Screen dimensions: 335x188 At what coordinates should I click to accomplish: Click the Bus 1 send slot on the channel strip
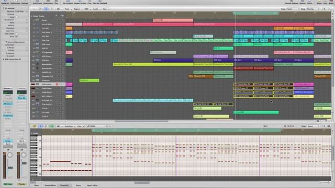point(8,144)
